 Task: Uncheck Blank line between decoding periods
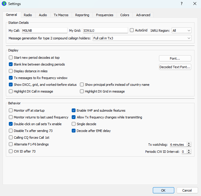point(11,64)
